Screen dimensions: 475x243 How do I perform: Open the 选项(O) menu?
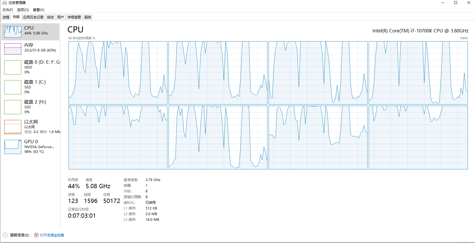click(23, 10)
